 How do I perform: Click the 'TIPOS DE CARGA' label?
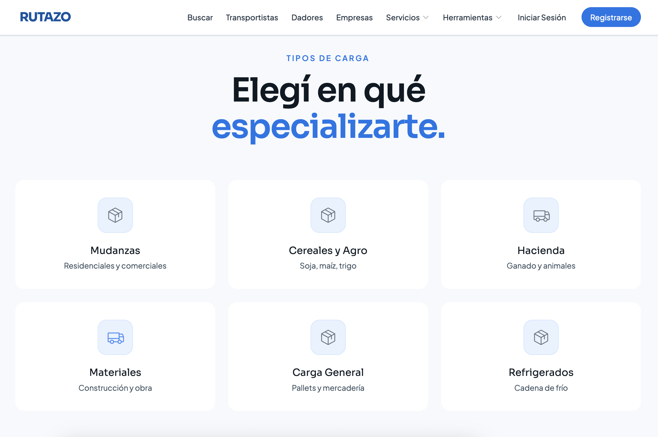pos(328,58)
